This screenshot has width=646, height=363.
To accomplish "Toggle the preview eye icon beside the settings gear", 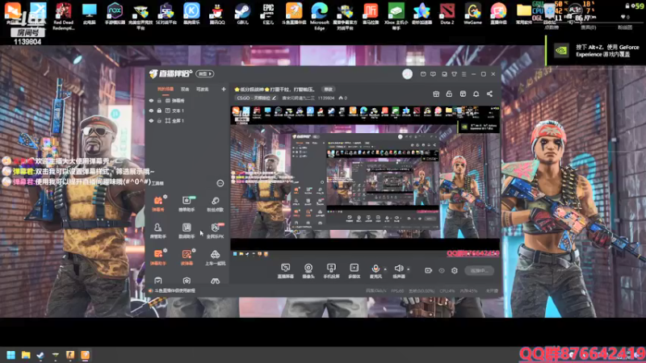I will 442,271.
